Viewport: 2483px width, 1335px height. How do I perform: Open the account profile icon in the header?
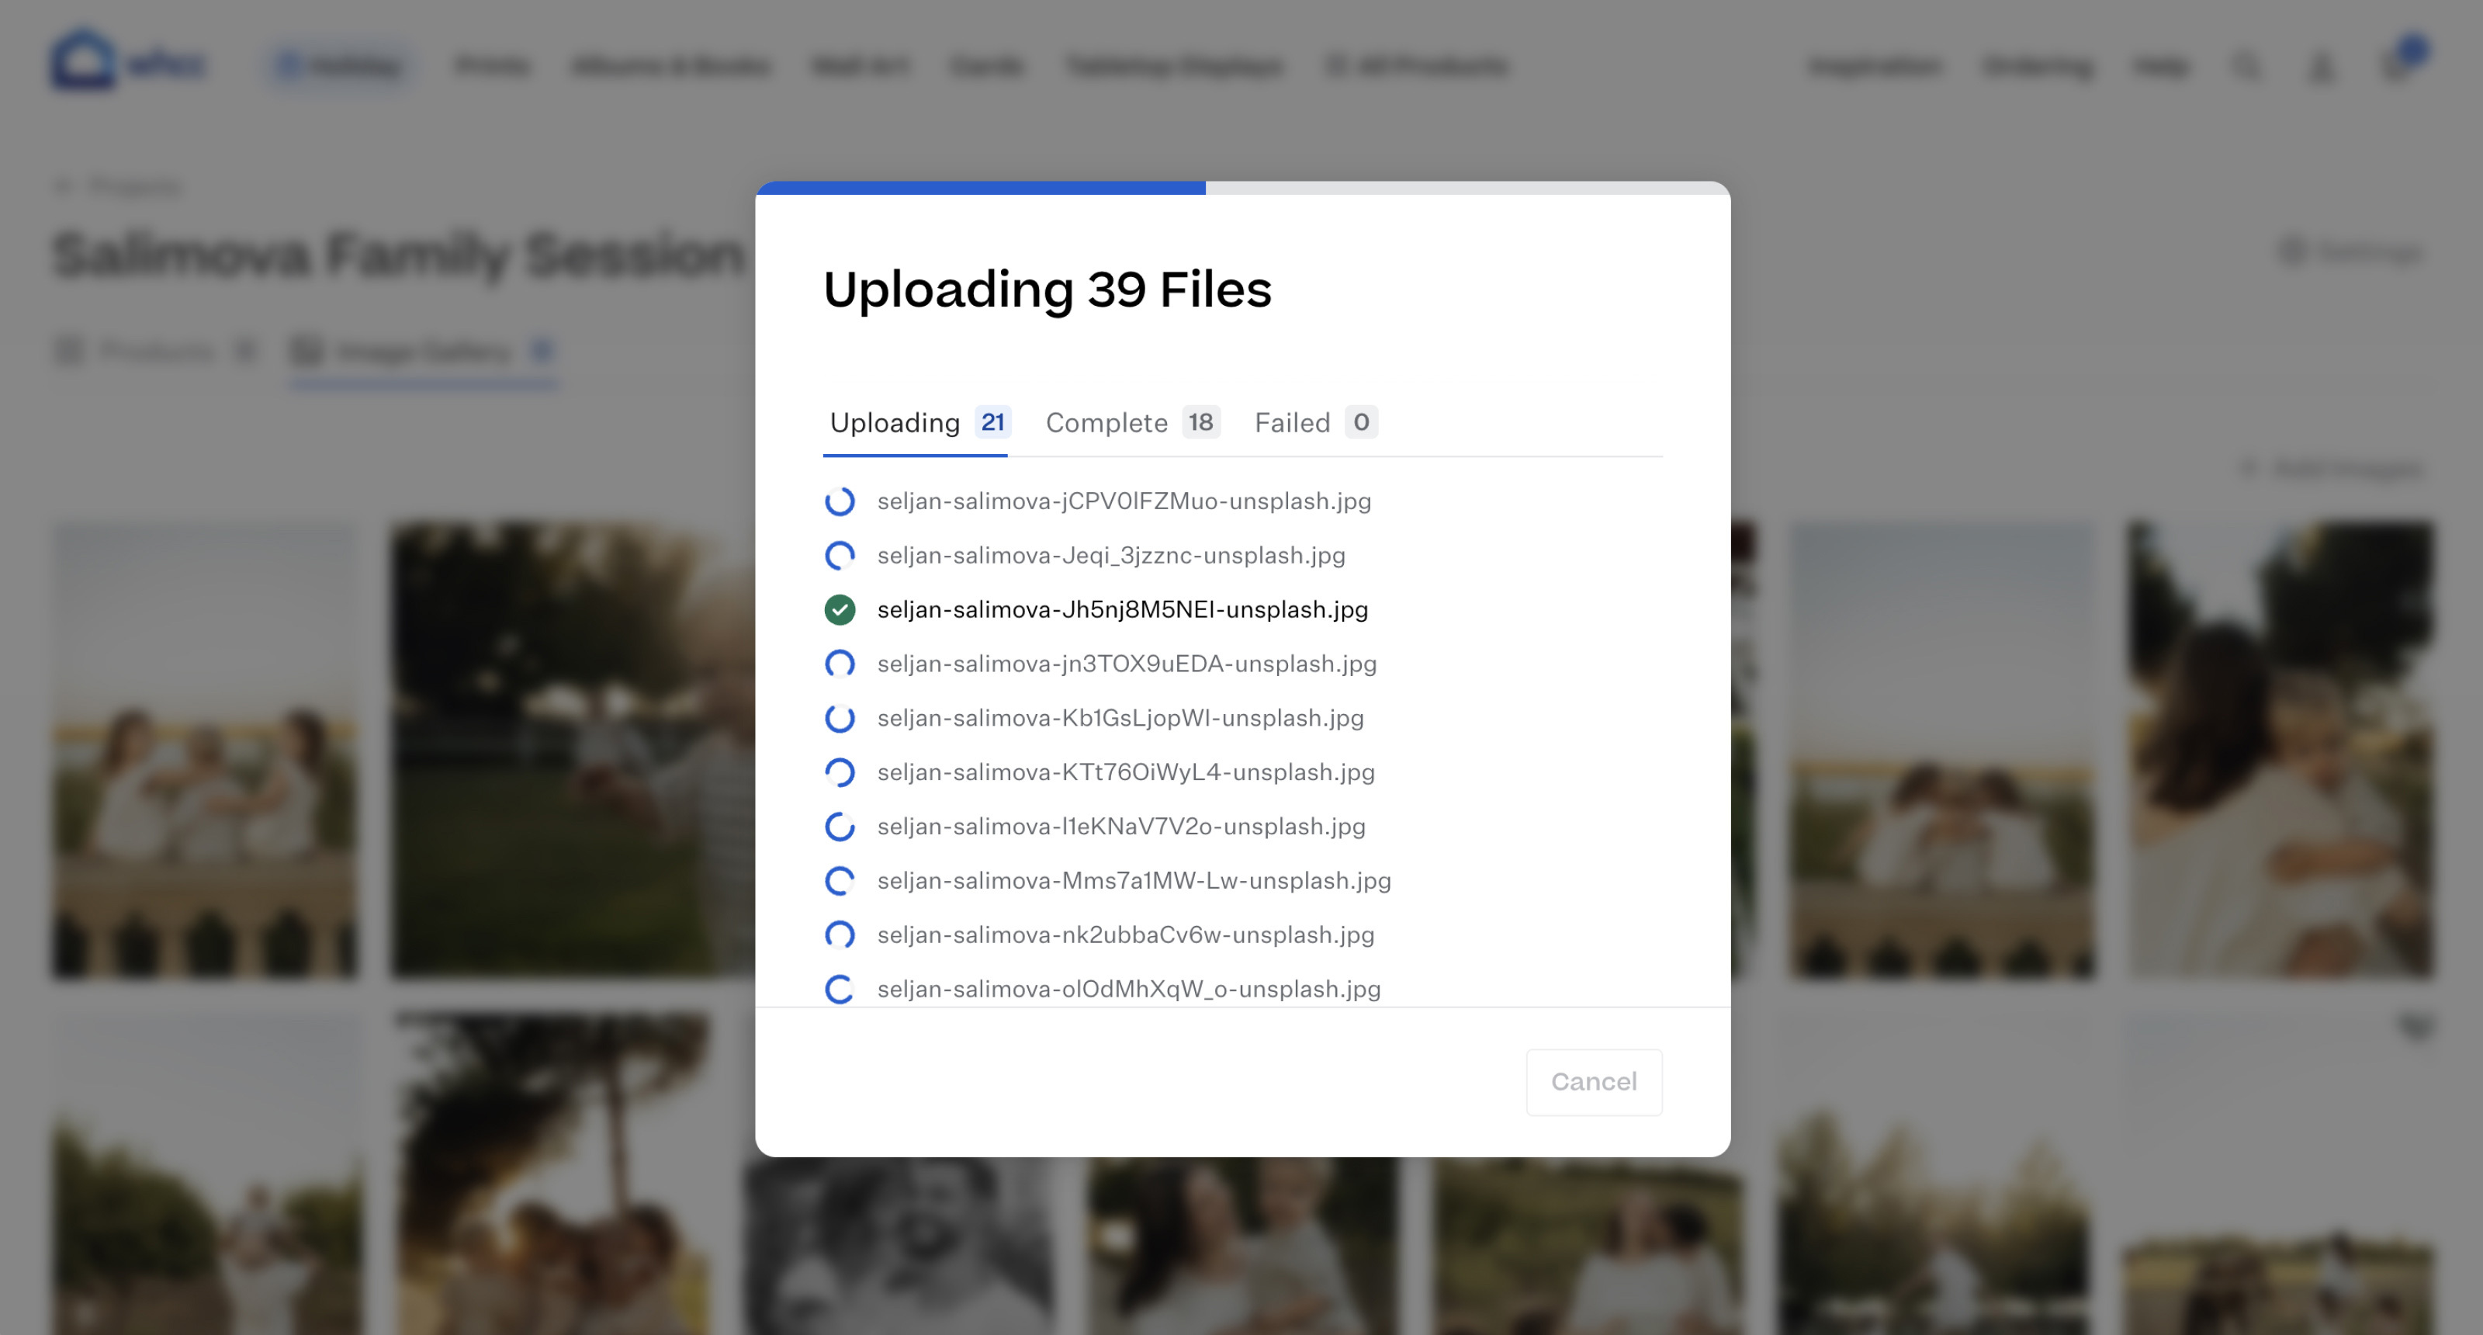coord(2321,65)
